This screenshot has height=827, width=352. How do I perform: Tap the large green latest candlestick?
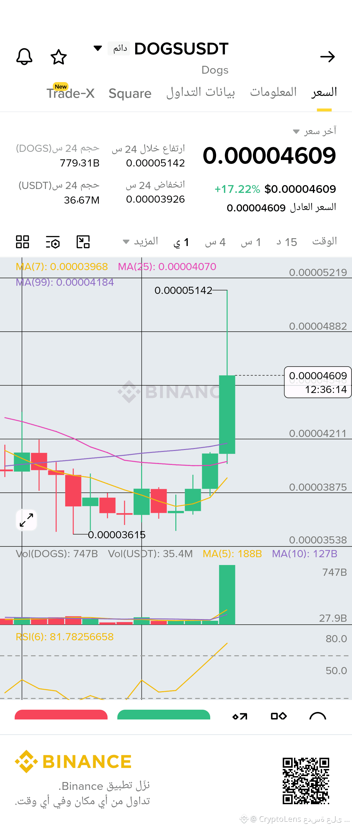pyautogui.click(x=227, y=414)
